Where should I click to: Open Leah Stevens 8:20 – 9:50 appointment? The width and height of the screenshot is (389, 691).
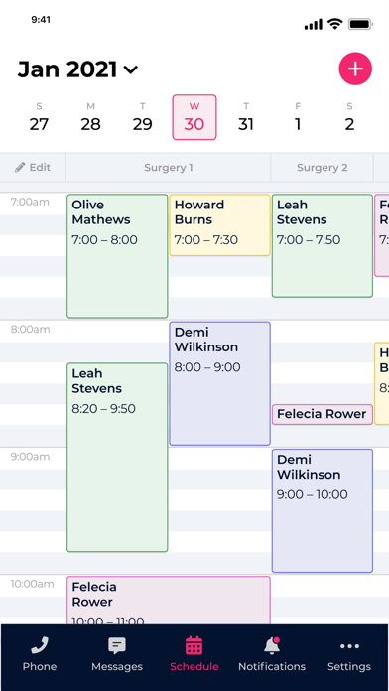coord(117,458)
